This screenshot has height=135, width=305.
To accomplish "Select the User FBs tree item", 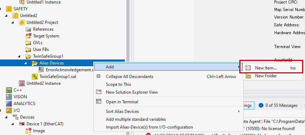I will (x=41, y=50).
